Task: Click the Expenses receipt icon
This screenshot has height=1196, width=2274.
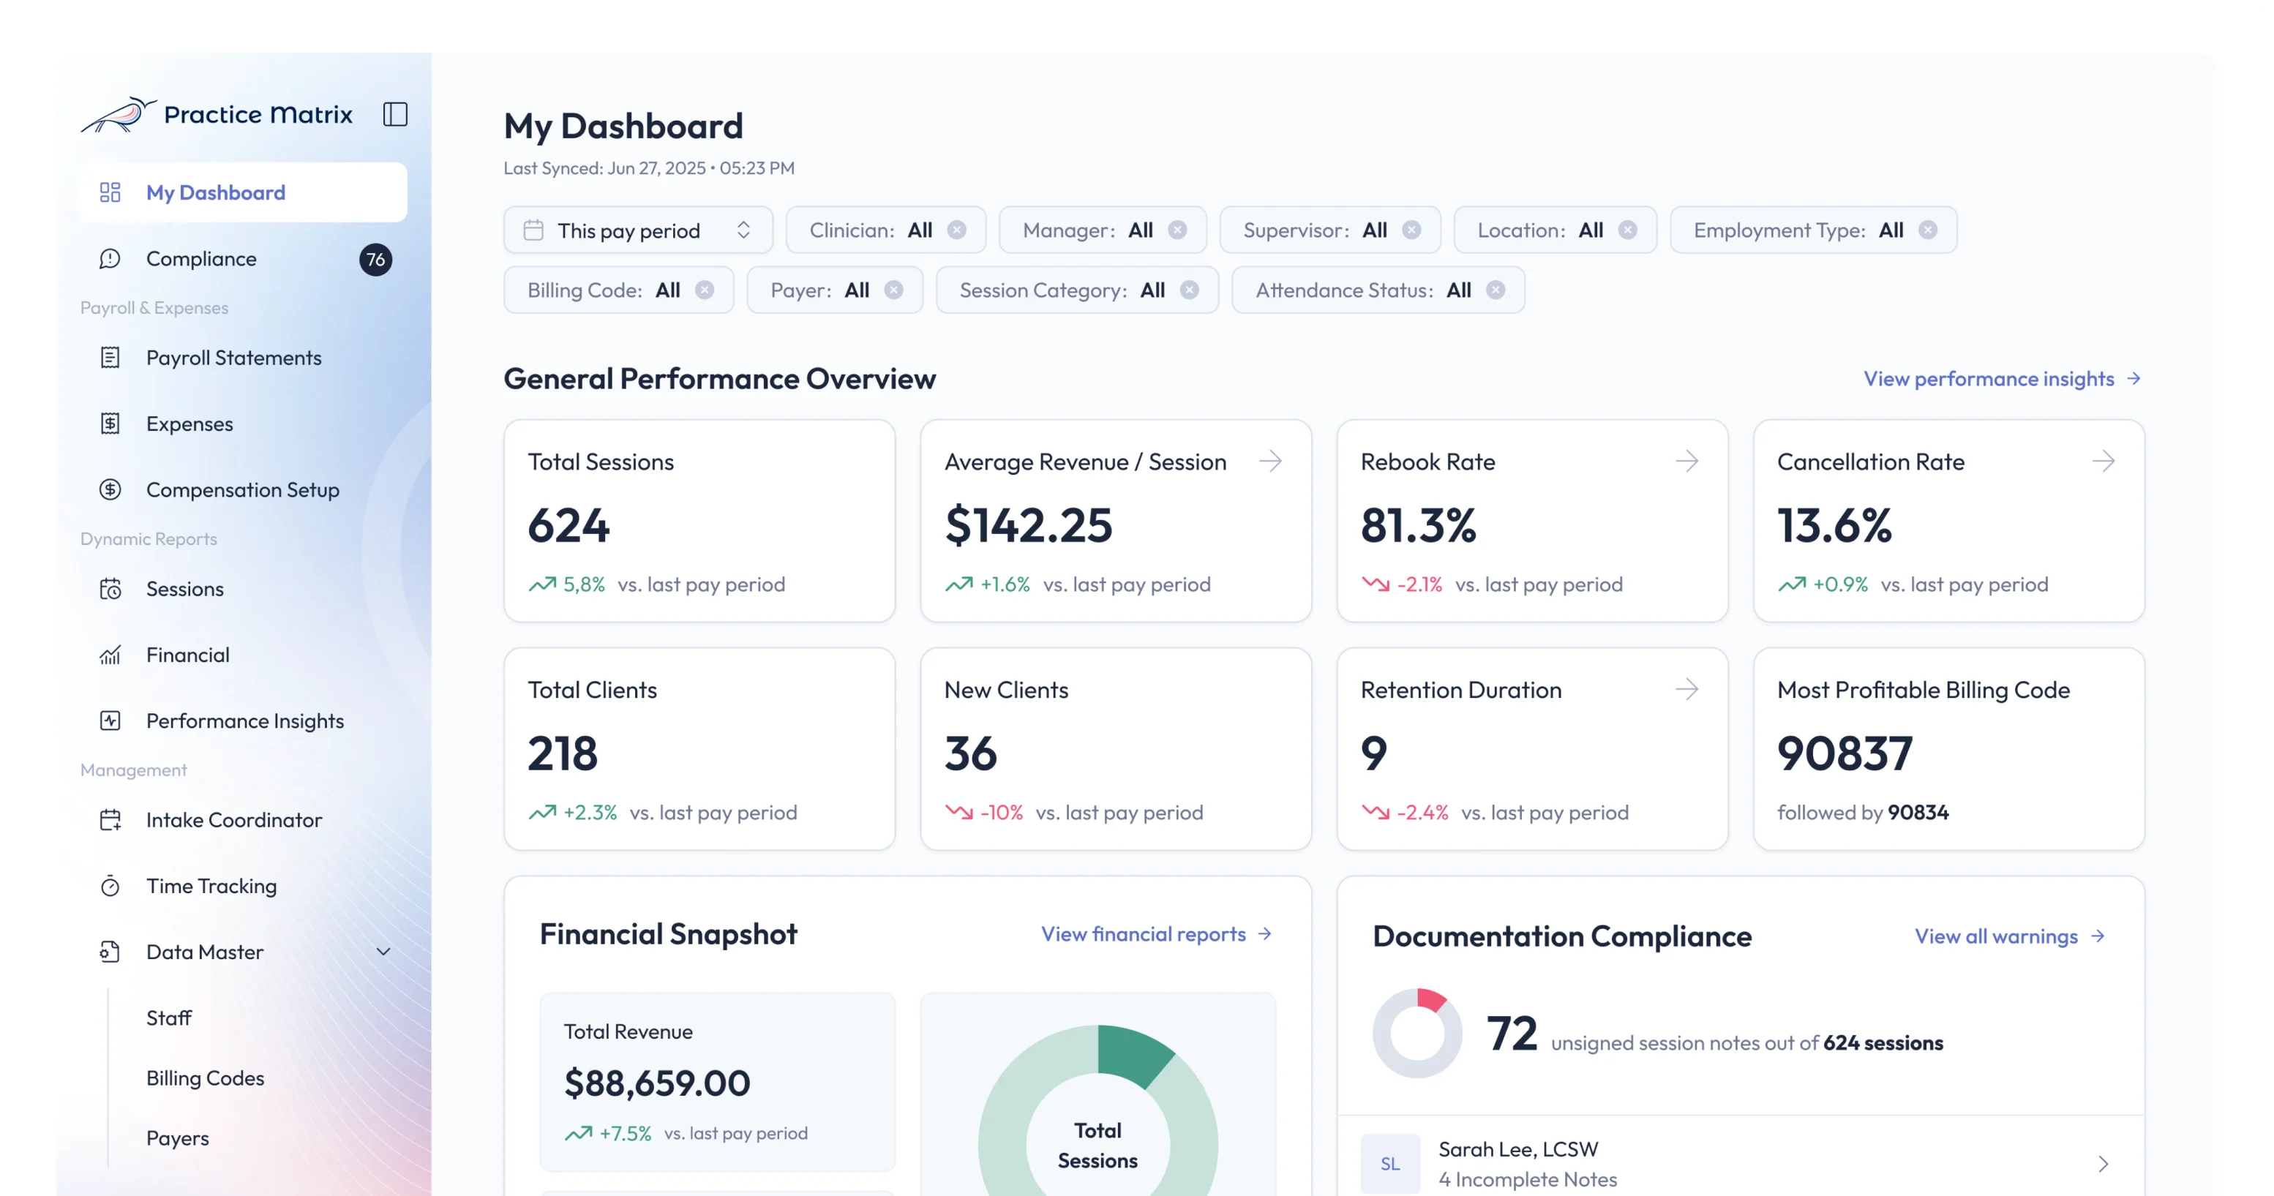Action: pyautogui.click(x=110, y=424)
